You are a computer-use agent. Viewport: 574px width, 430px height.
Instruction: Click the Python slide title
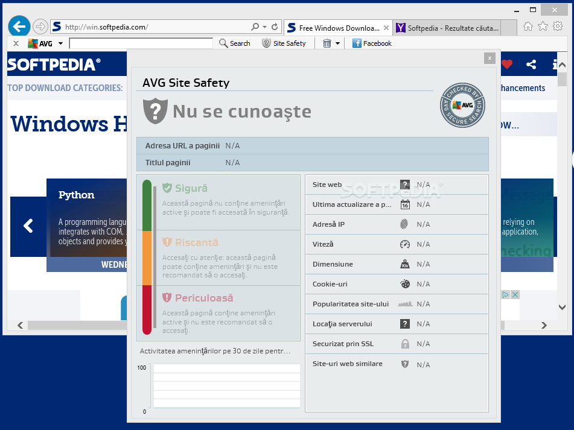[x=77, y=195]
